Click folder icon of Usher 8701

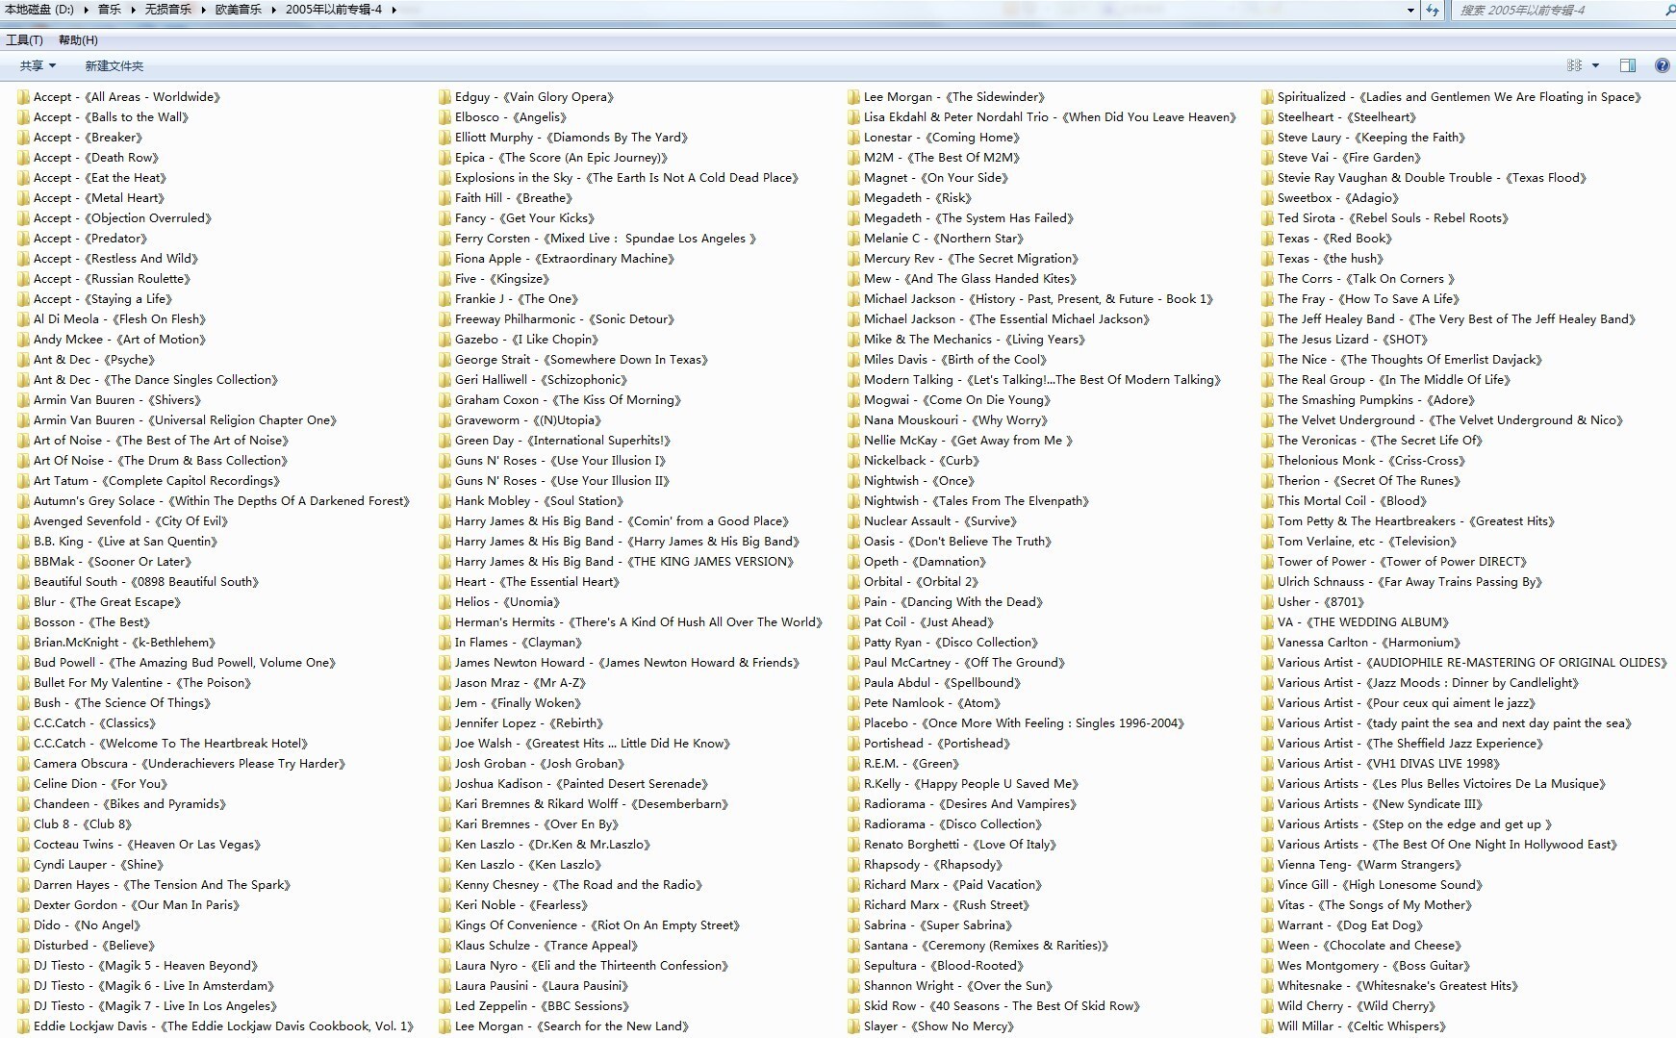click(x=1267, y=602)
